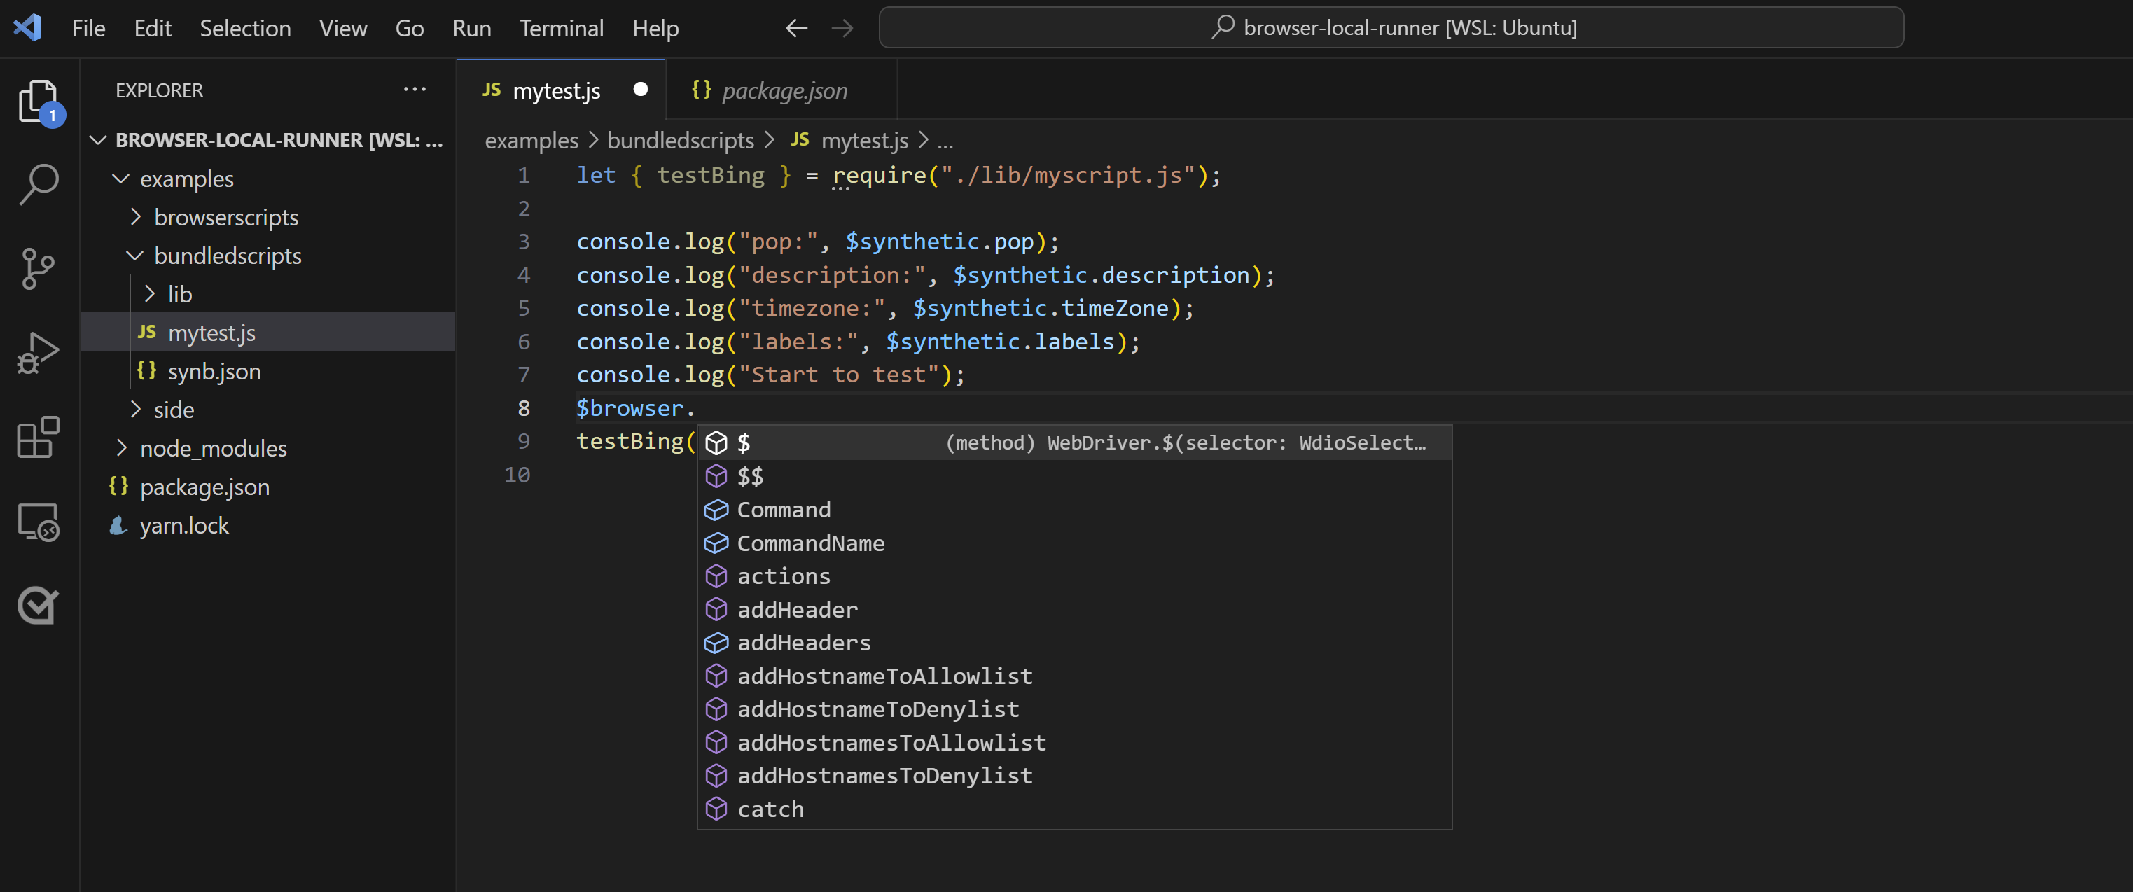The width and height of the screenshot is (2133, 892).
Task: Click unsaved dot on mytest.js tab
Action: click(x=640, y=90)
